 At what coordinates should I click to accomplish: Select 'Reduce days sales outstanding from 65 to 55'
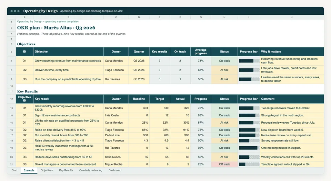coord(68,157)
